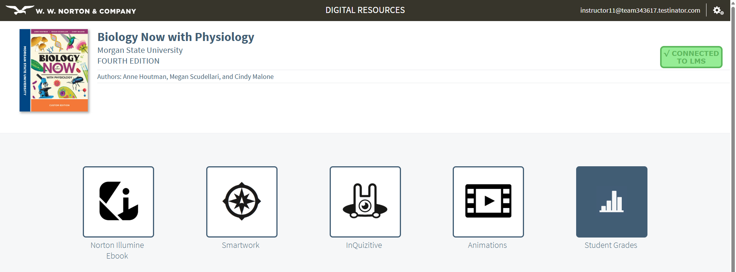Click the Animations text label

(487, 245)
